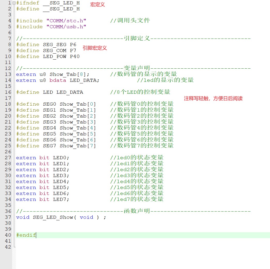The image size is (270, 269).
Task: Click the "COMM/usb.h" include string
Action: [66, 27]
